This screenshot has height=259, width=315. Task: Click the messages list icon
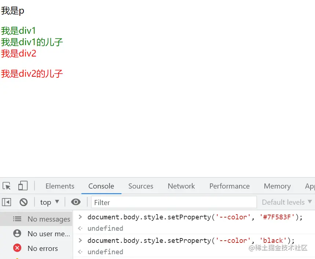click(17, 219)
